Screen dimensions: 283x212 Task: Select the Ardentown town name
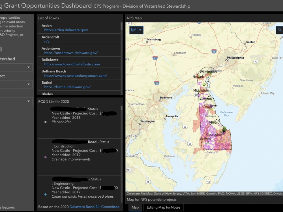point(51,48)
